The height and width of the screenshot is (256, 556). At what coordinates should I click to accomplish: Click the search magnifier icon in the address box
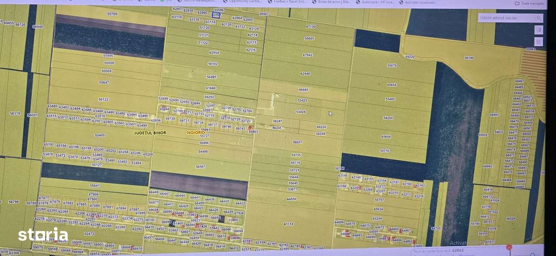coord(539,18)
